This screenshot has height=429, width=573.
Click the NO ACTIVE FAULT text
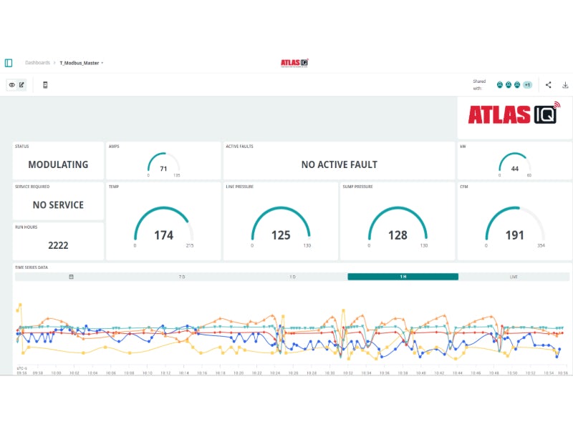tap(339, 164)
